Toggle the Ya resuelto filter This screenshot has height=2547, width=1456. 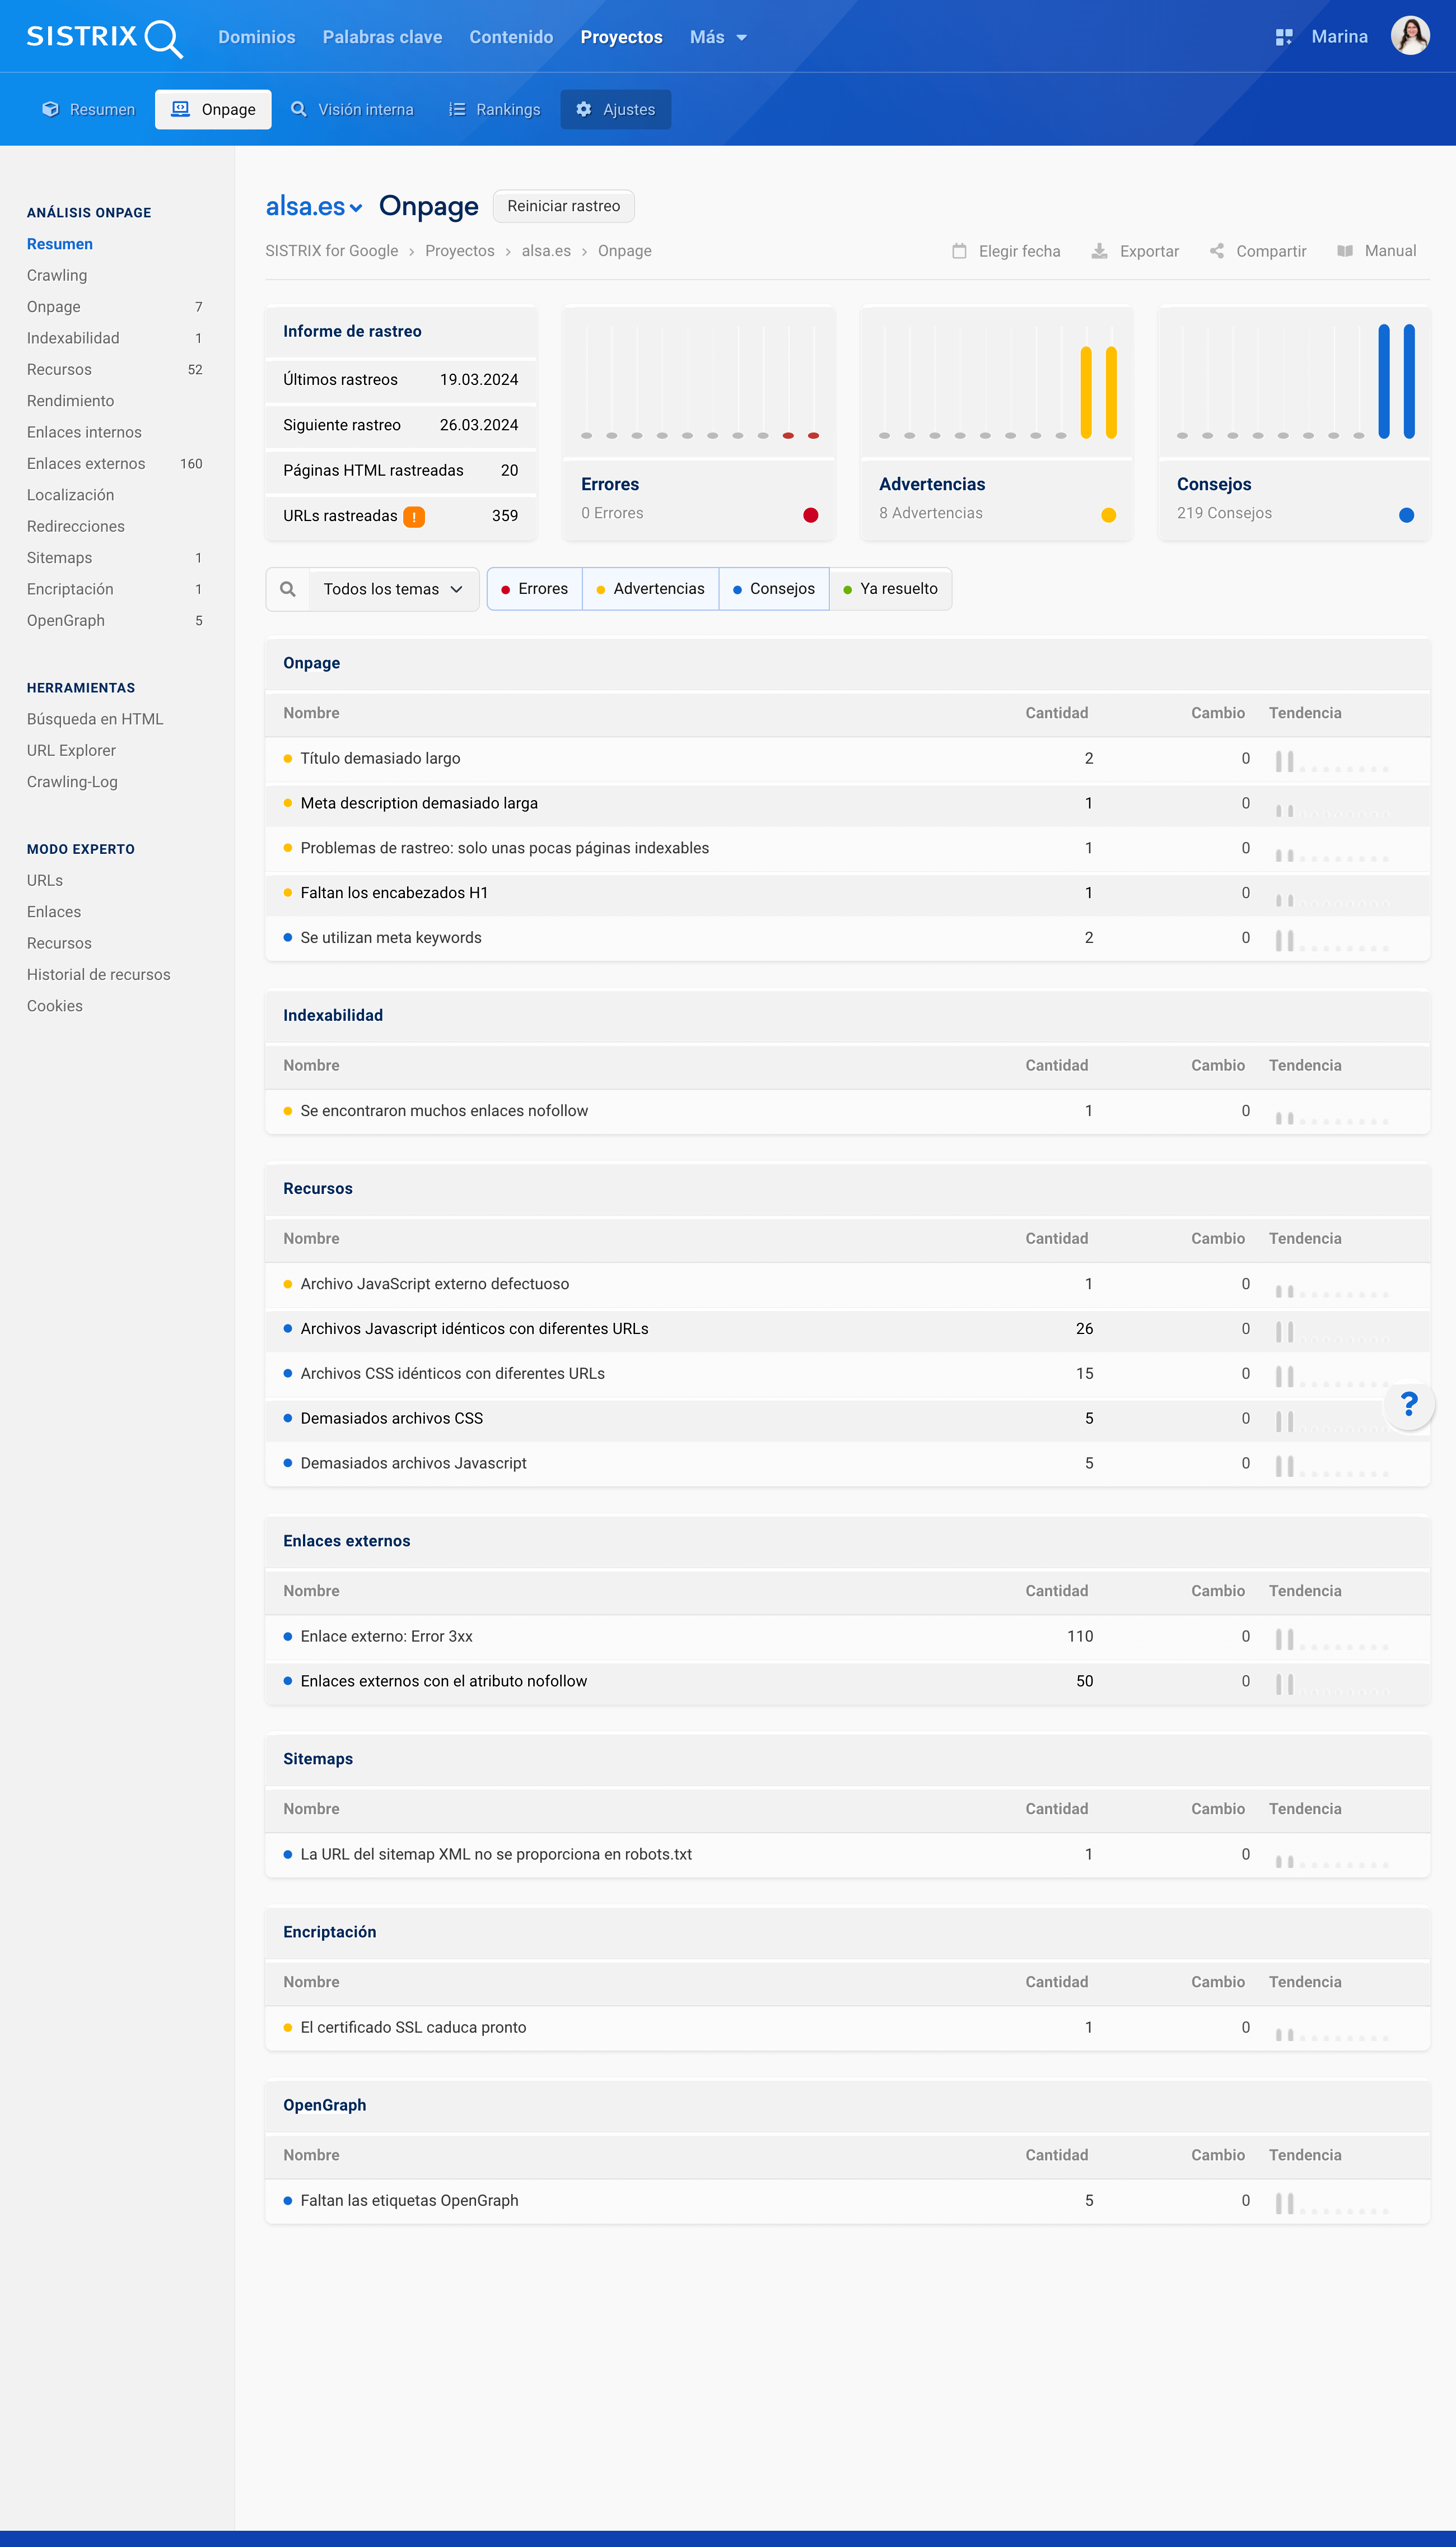(x=890, y=589)
